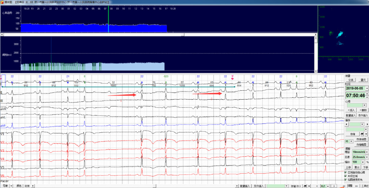Click the 存储 save button in right panel

click(353, 134)
